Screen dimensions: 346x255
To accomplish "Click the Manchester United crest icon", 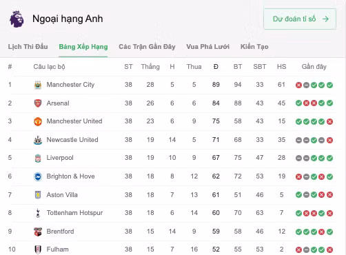I will pos(38,121).
